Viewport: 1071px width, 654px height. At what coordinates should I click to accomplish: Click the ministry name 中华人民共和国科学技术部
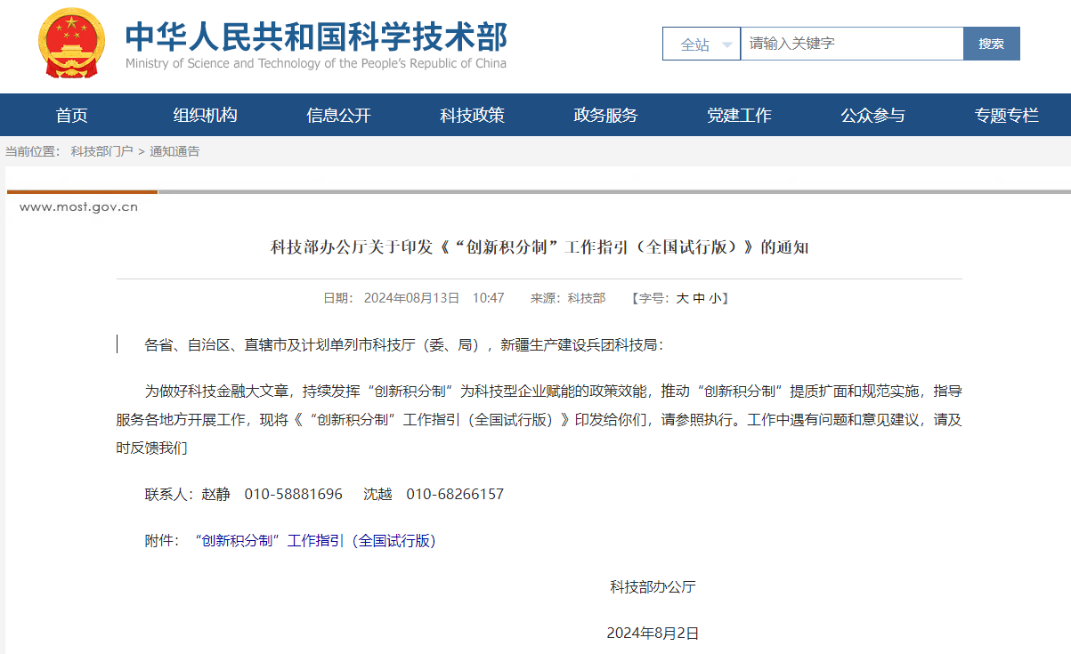pos(316,36)
